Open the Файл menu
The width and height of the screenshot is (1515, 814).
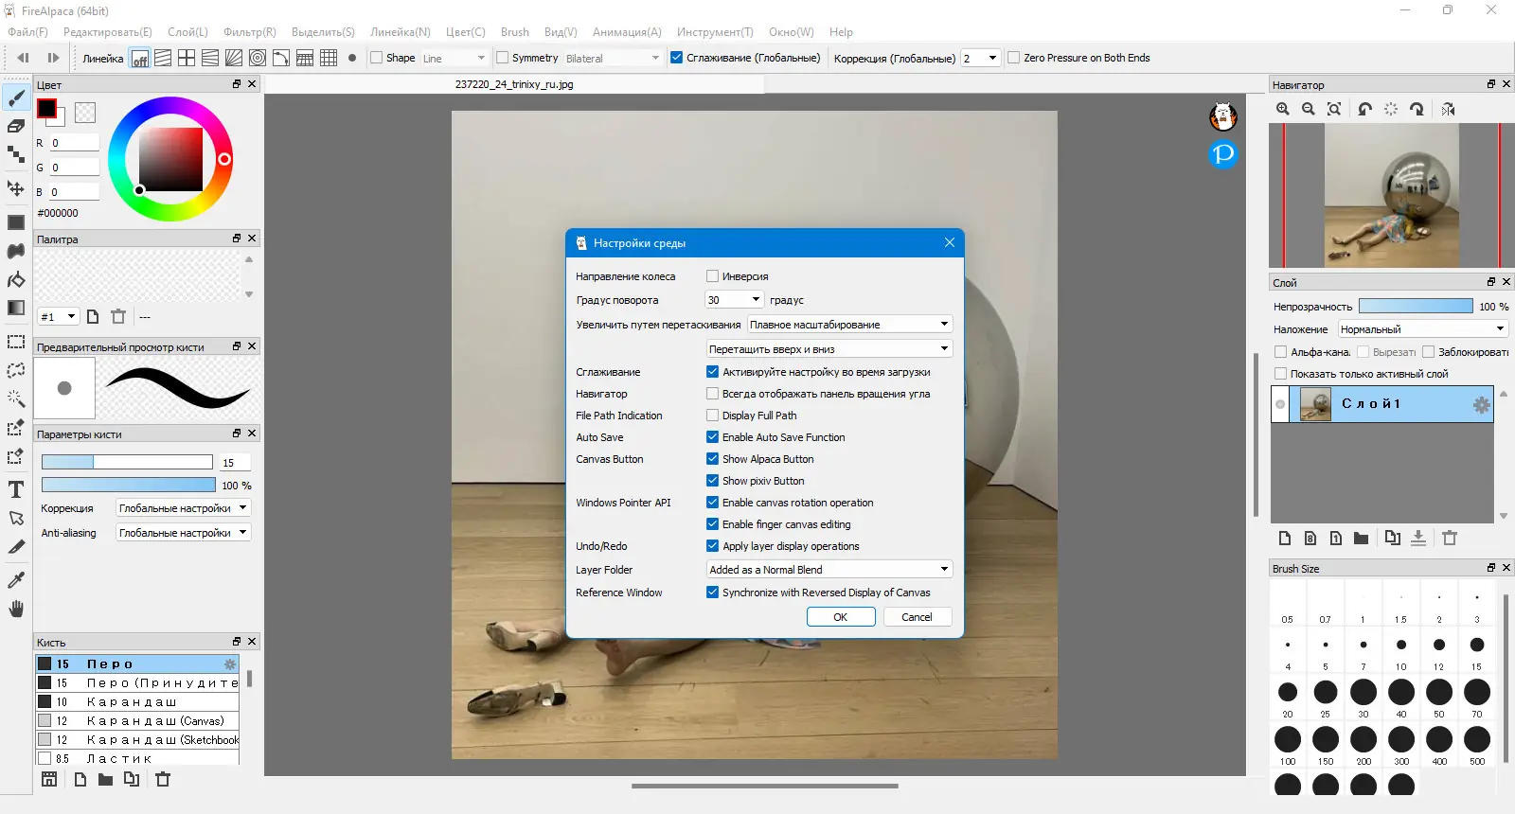coord(27,32)
